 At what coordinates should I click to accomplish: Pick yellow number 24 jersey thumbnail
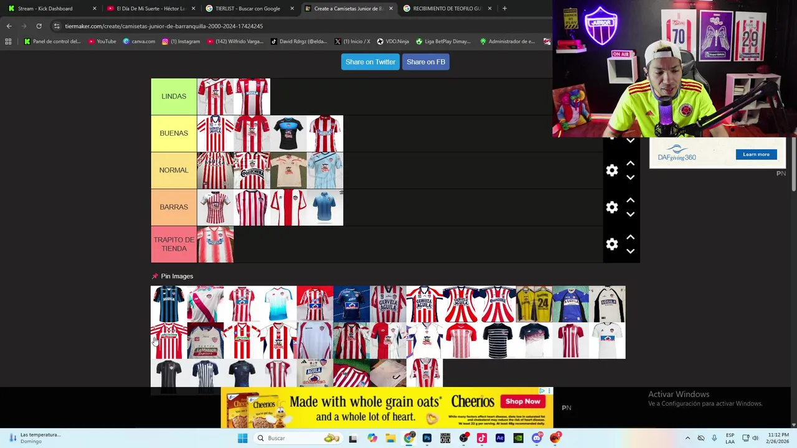[534, 304]
